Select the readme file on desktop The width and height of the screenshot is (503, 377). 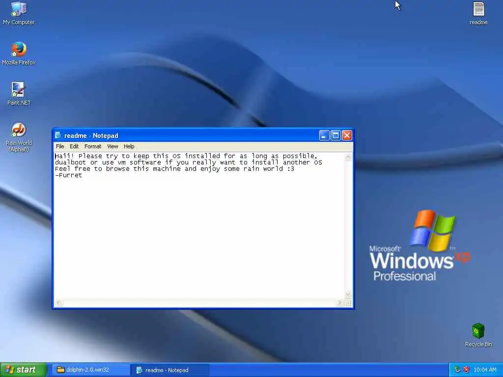pos(478,13)
